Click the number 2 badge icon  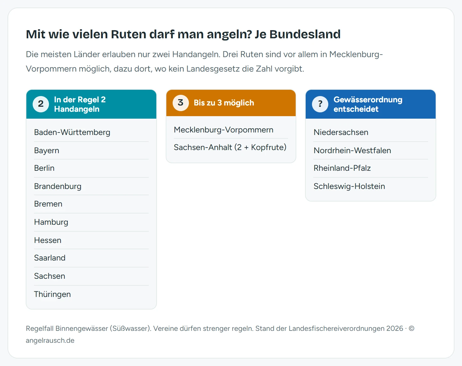(41, 104)
